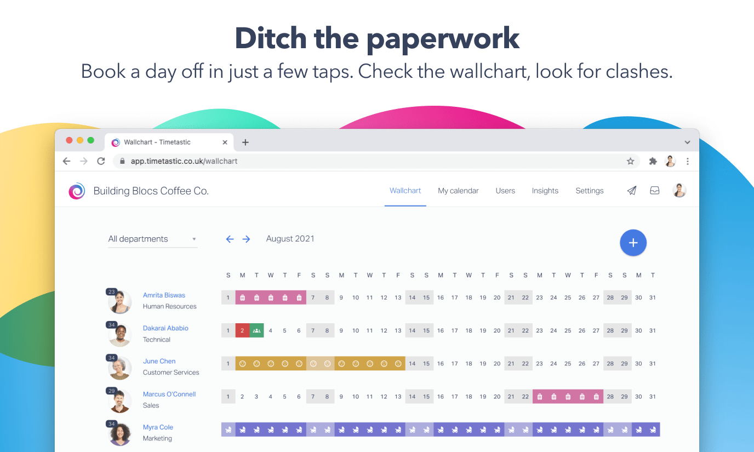Open Amrita's pink holiday booking on day 2
The width and height of the screenshot is (754, 452).
242,297
